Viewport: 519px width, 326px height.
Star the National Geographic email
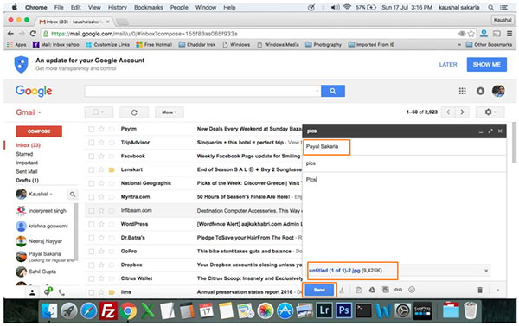[x=101, y=183]
